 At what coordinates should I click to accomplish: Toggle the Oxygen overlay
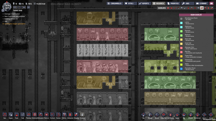pyautogui.click(x=168, y=8)
